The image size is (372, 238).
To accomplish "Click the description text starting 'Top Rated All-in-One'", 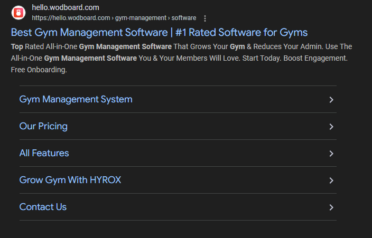I will tap(181, 58).
